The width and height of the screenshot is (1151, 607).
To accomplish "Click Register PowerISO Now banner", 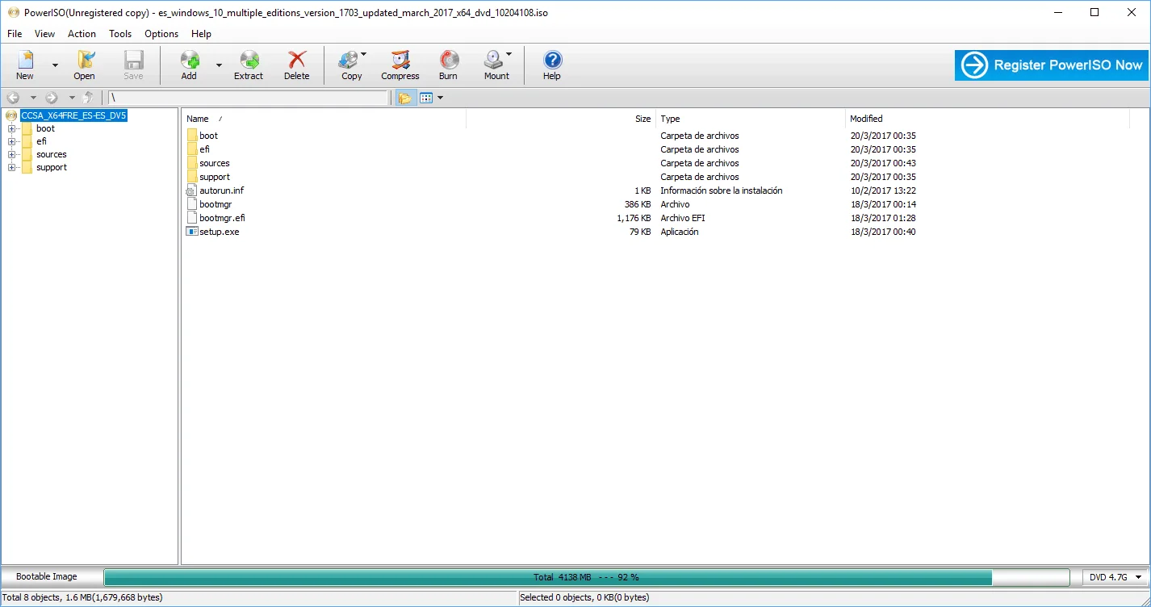I will [x=1052, y=65].
